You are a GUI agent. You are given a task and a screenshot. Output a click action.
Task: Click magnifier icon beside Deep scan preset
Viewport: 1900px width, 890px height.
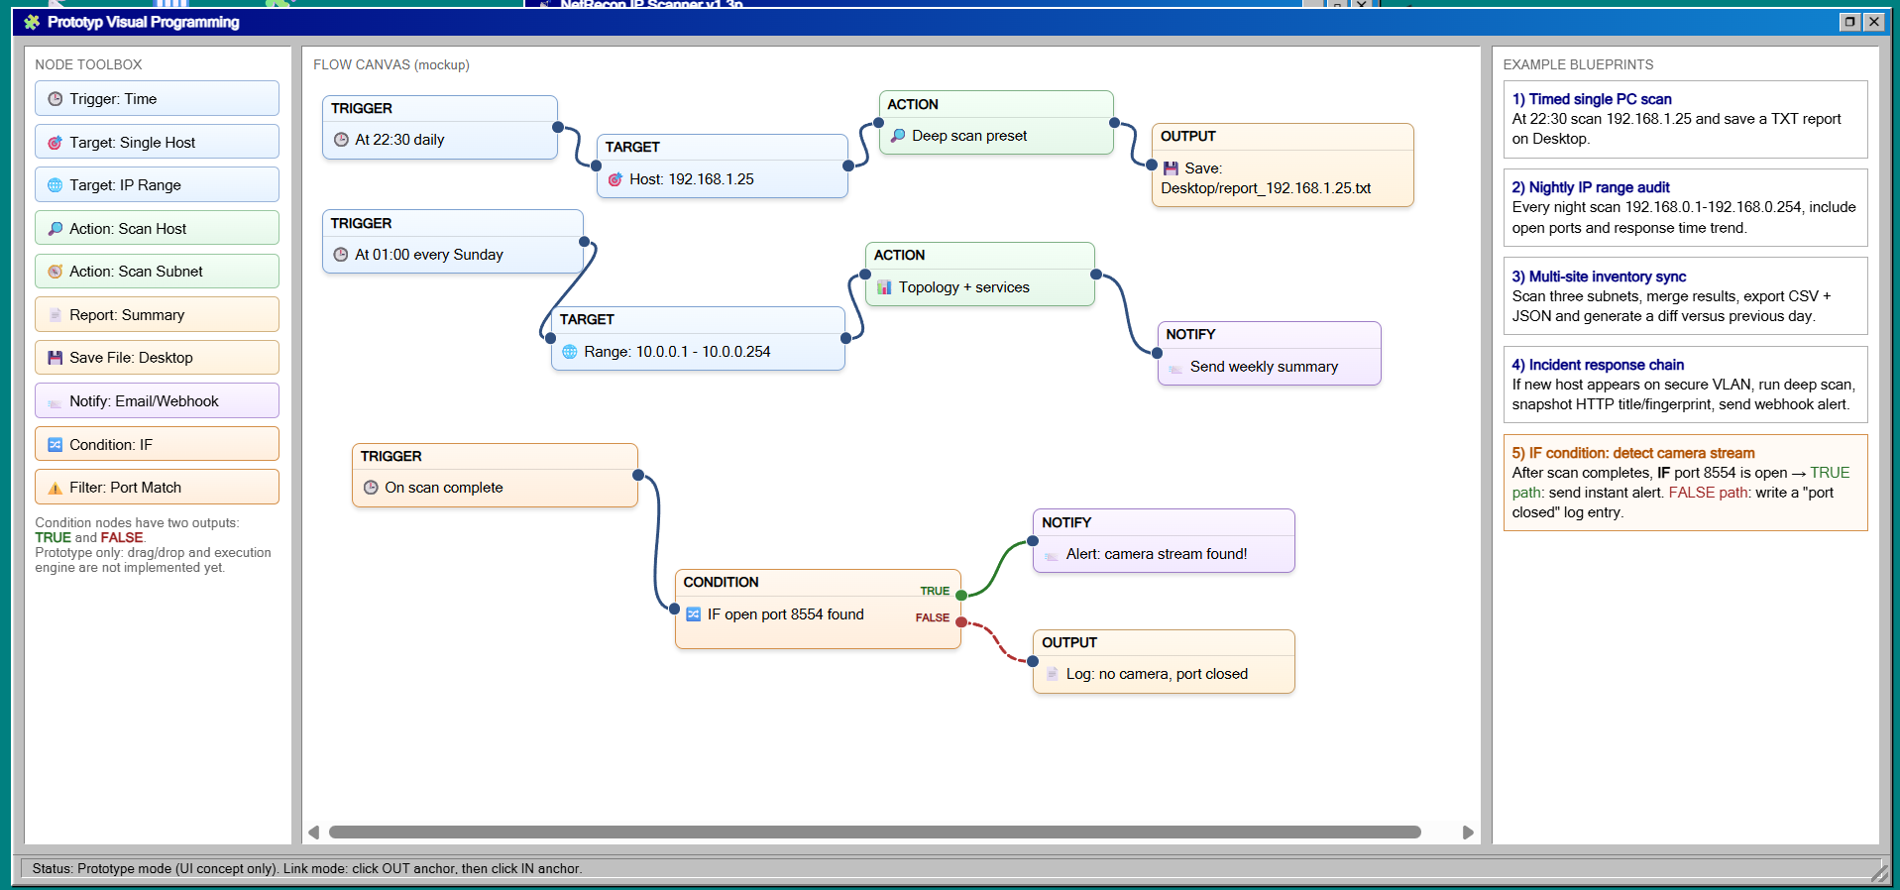click(x=898, y=136)
